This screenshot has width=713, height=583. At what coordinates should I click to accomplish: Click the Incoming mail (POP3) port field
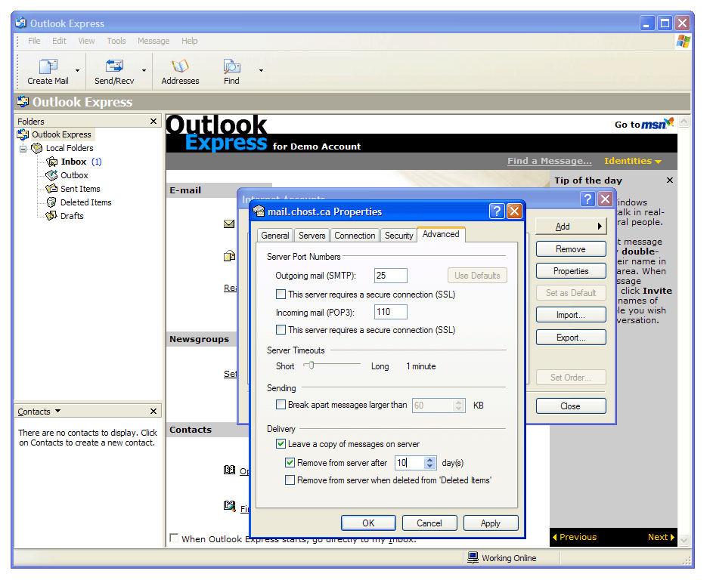tap(391, 312)
